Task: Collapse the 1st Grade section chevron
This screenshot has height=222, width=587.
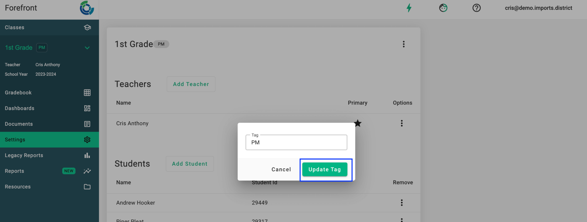Action: tap(87, 48)
